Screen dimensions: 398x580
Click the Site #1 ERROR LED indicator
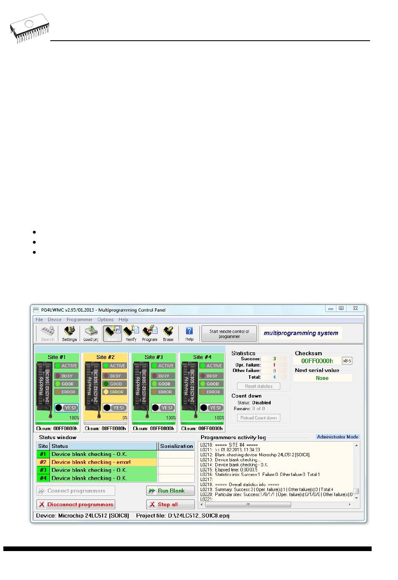pyautogui.click(x=66, y=392)
